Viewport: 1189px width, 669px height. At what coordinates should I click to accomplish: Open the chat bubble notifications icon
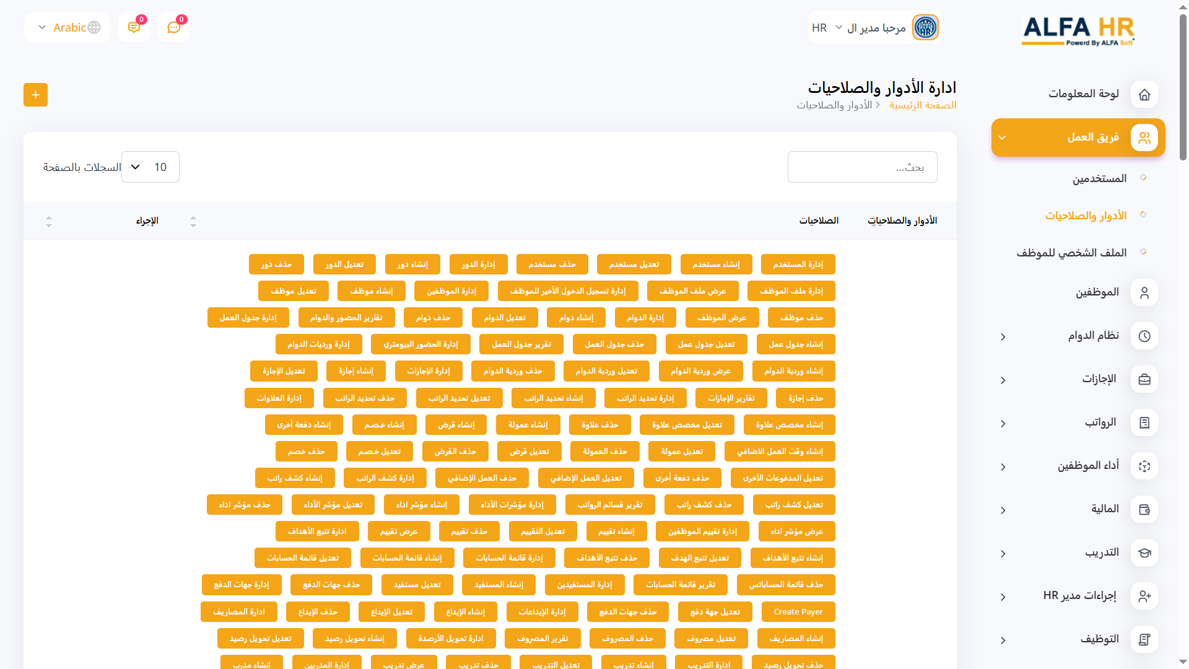coord(174,27)
